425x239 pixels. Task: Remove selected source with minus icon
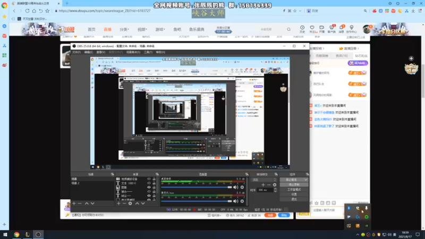point(124,203)
